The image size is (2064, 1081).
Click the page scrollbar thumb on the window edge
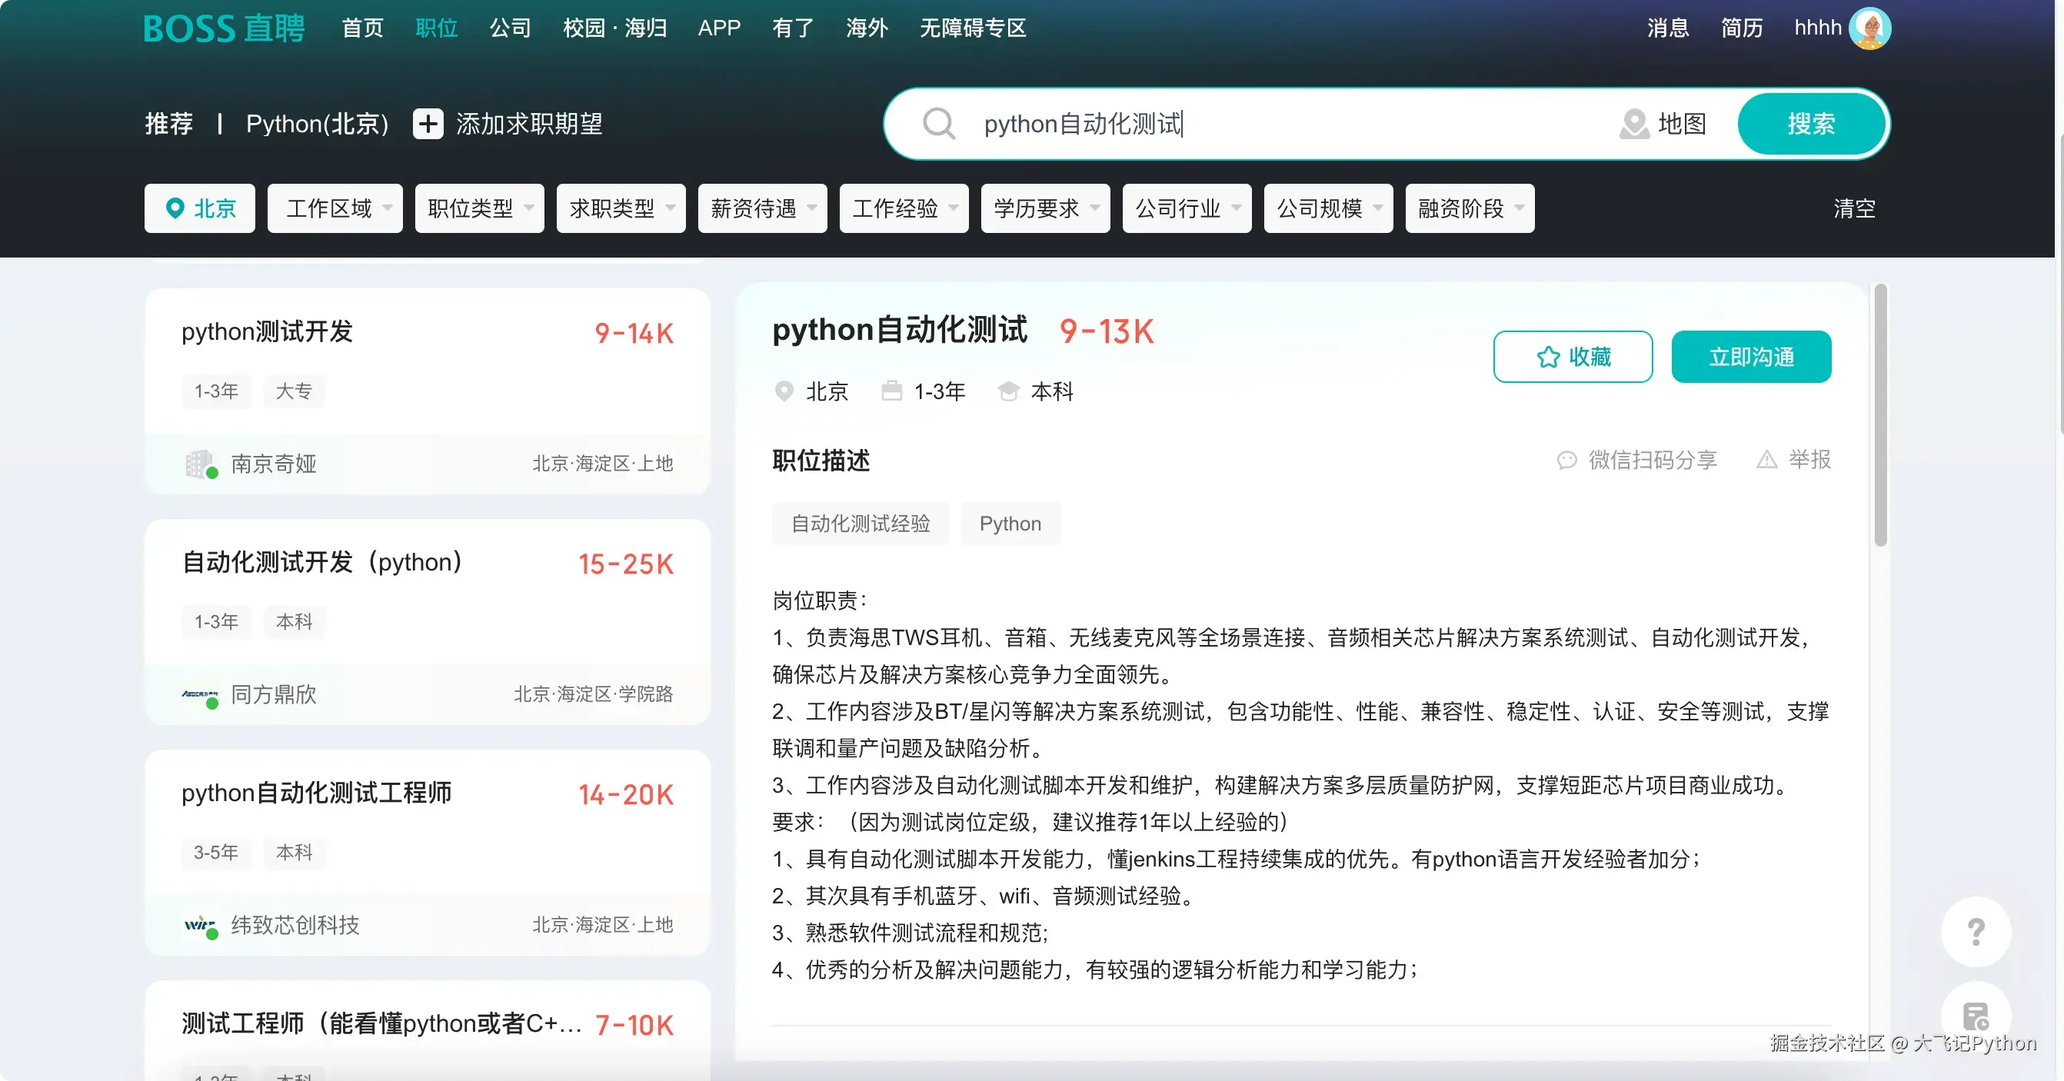(2059, 284)
